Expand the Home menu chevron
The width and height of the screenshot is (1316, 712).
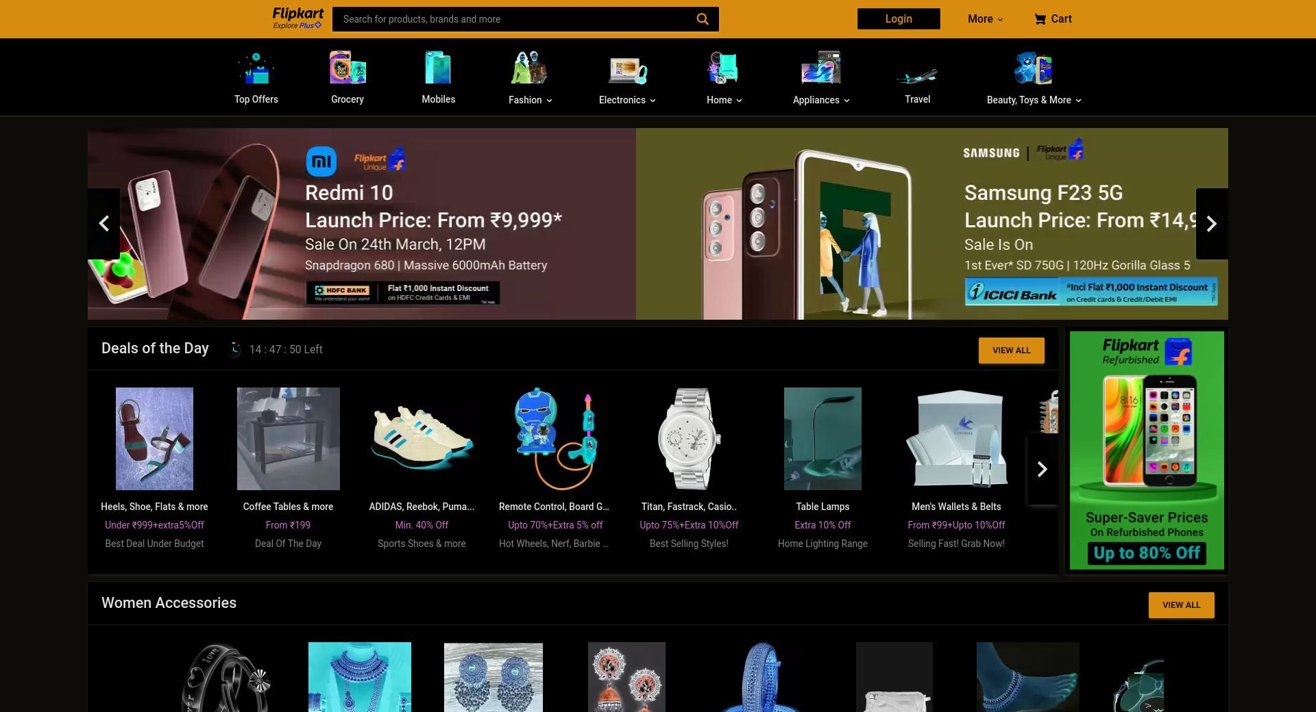pyautogui.click(x=739, y=101)
